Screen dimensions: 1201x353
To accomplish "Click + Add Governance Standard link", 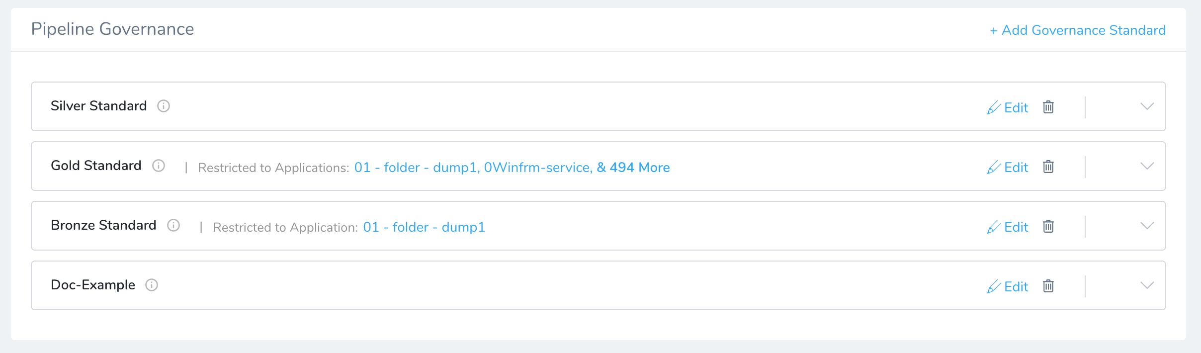I will tap(1077, 30).
